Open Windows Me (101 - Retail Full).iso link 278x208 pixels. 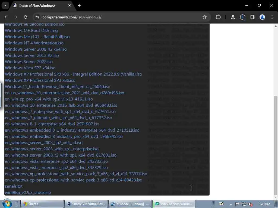tap(37, 37)
